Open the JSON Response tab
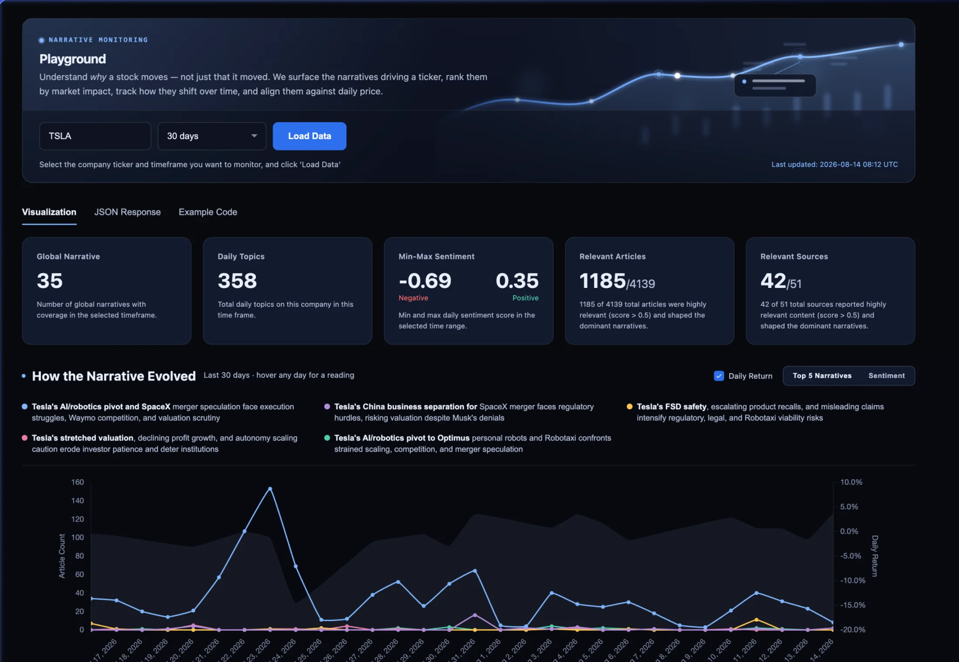Screen dimensions: 959x662 127,212
